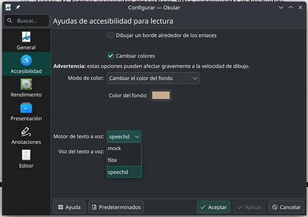Click the Buscar search field
This screenshot has height=217, width=308.
[x=27, y=21]
